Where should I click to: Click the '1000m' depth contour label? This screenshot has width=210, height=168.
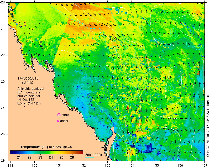click(98, 155)
